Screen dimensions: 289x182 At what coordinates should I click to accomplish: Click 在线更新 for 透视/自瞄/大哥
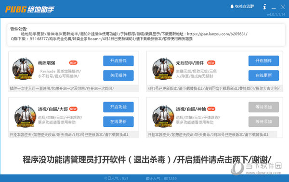point(118,121)
